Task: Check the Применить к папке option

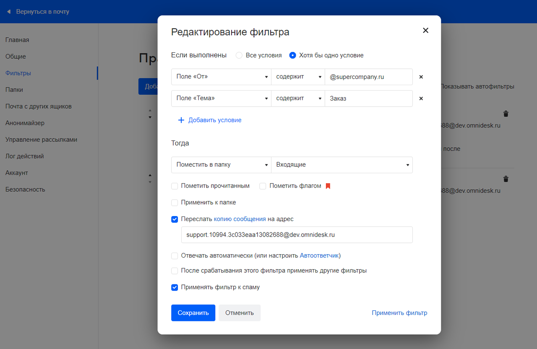Action: [x=175, y=203]
